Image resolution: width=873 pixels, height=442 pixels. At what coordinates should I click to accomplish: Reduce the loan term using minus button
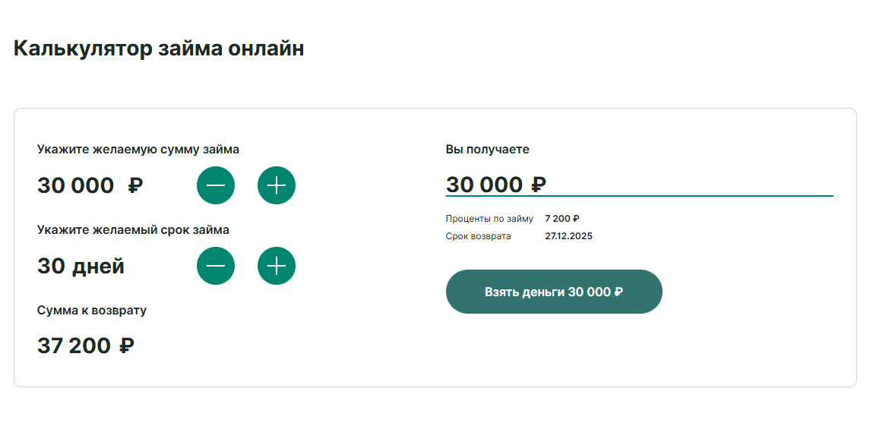coord(216,266)
